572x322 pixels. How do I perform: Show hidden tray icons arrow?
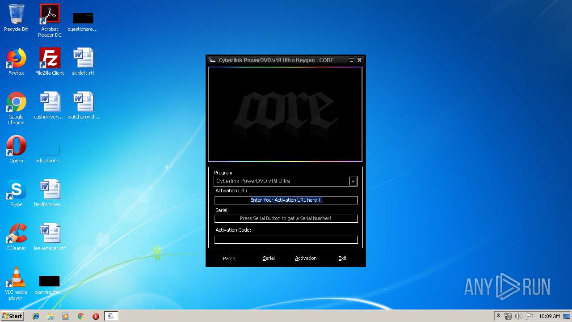pos(498,316)
